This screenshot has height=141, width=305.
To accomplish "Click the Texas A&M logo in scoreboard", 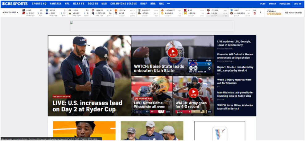I will tap(208, 10).
